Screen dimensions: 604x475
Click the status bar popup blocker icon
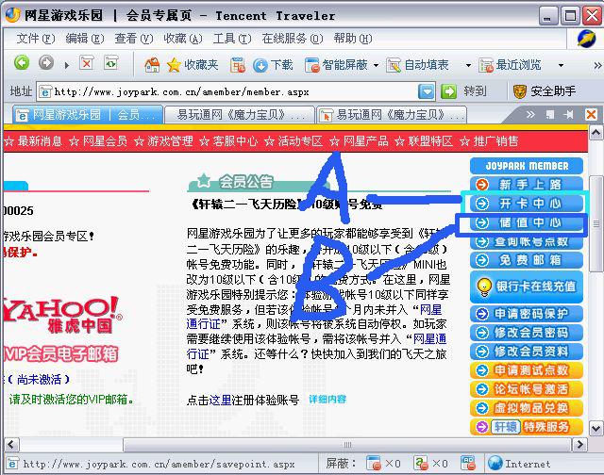374,464
